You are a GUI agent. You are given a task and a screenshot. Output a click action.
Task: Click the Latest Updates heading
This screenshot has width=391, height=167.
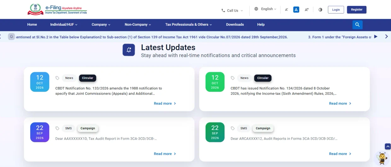pos(168,47)
